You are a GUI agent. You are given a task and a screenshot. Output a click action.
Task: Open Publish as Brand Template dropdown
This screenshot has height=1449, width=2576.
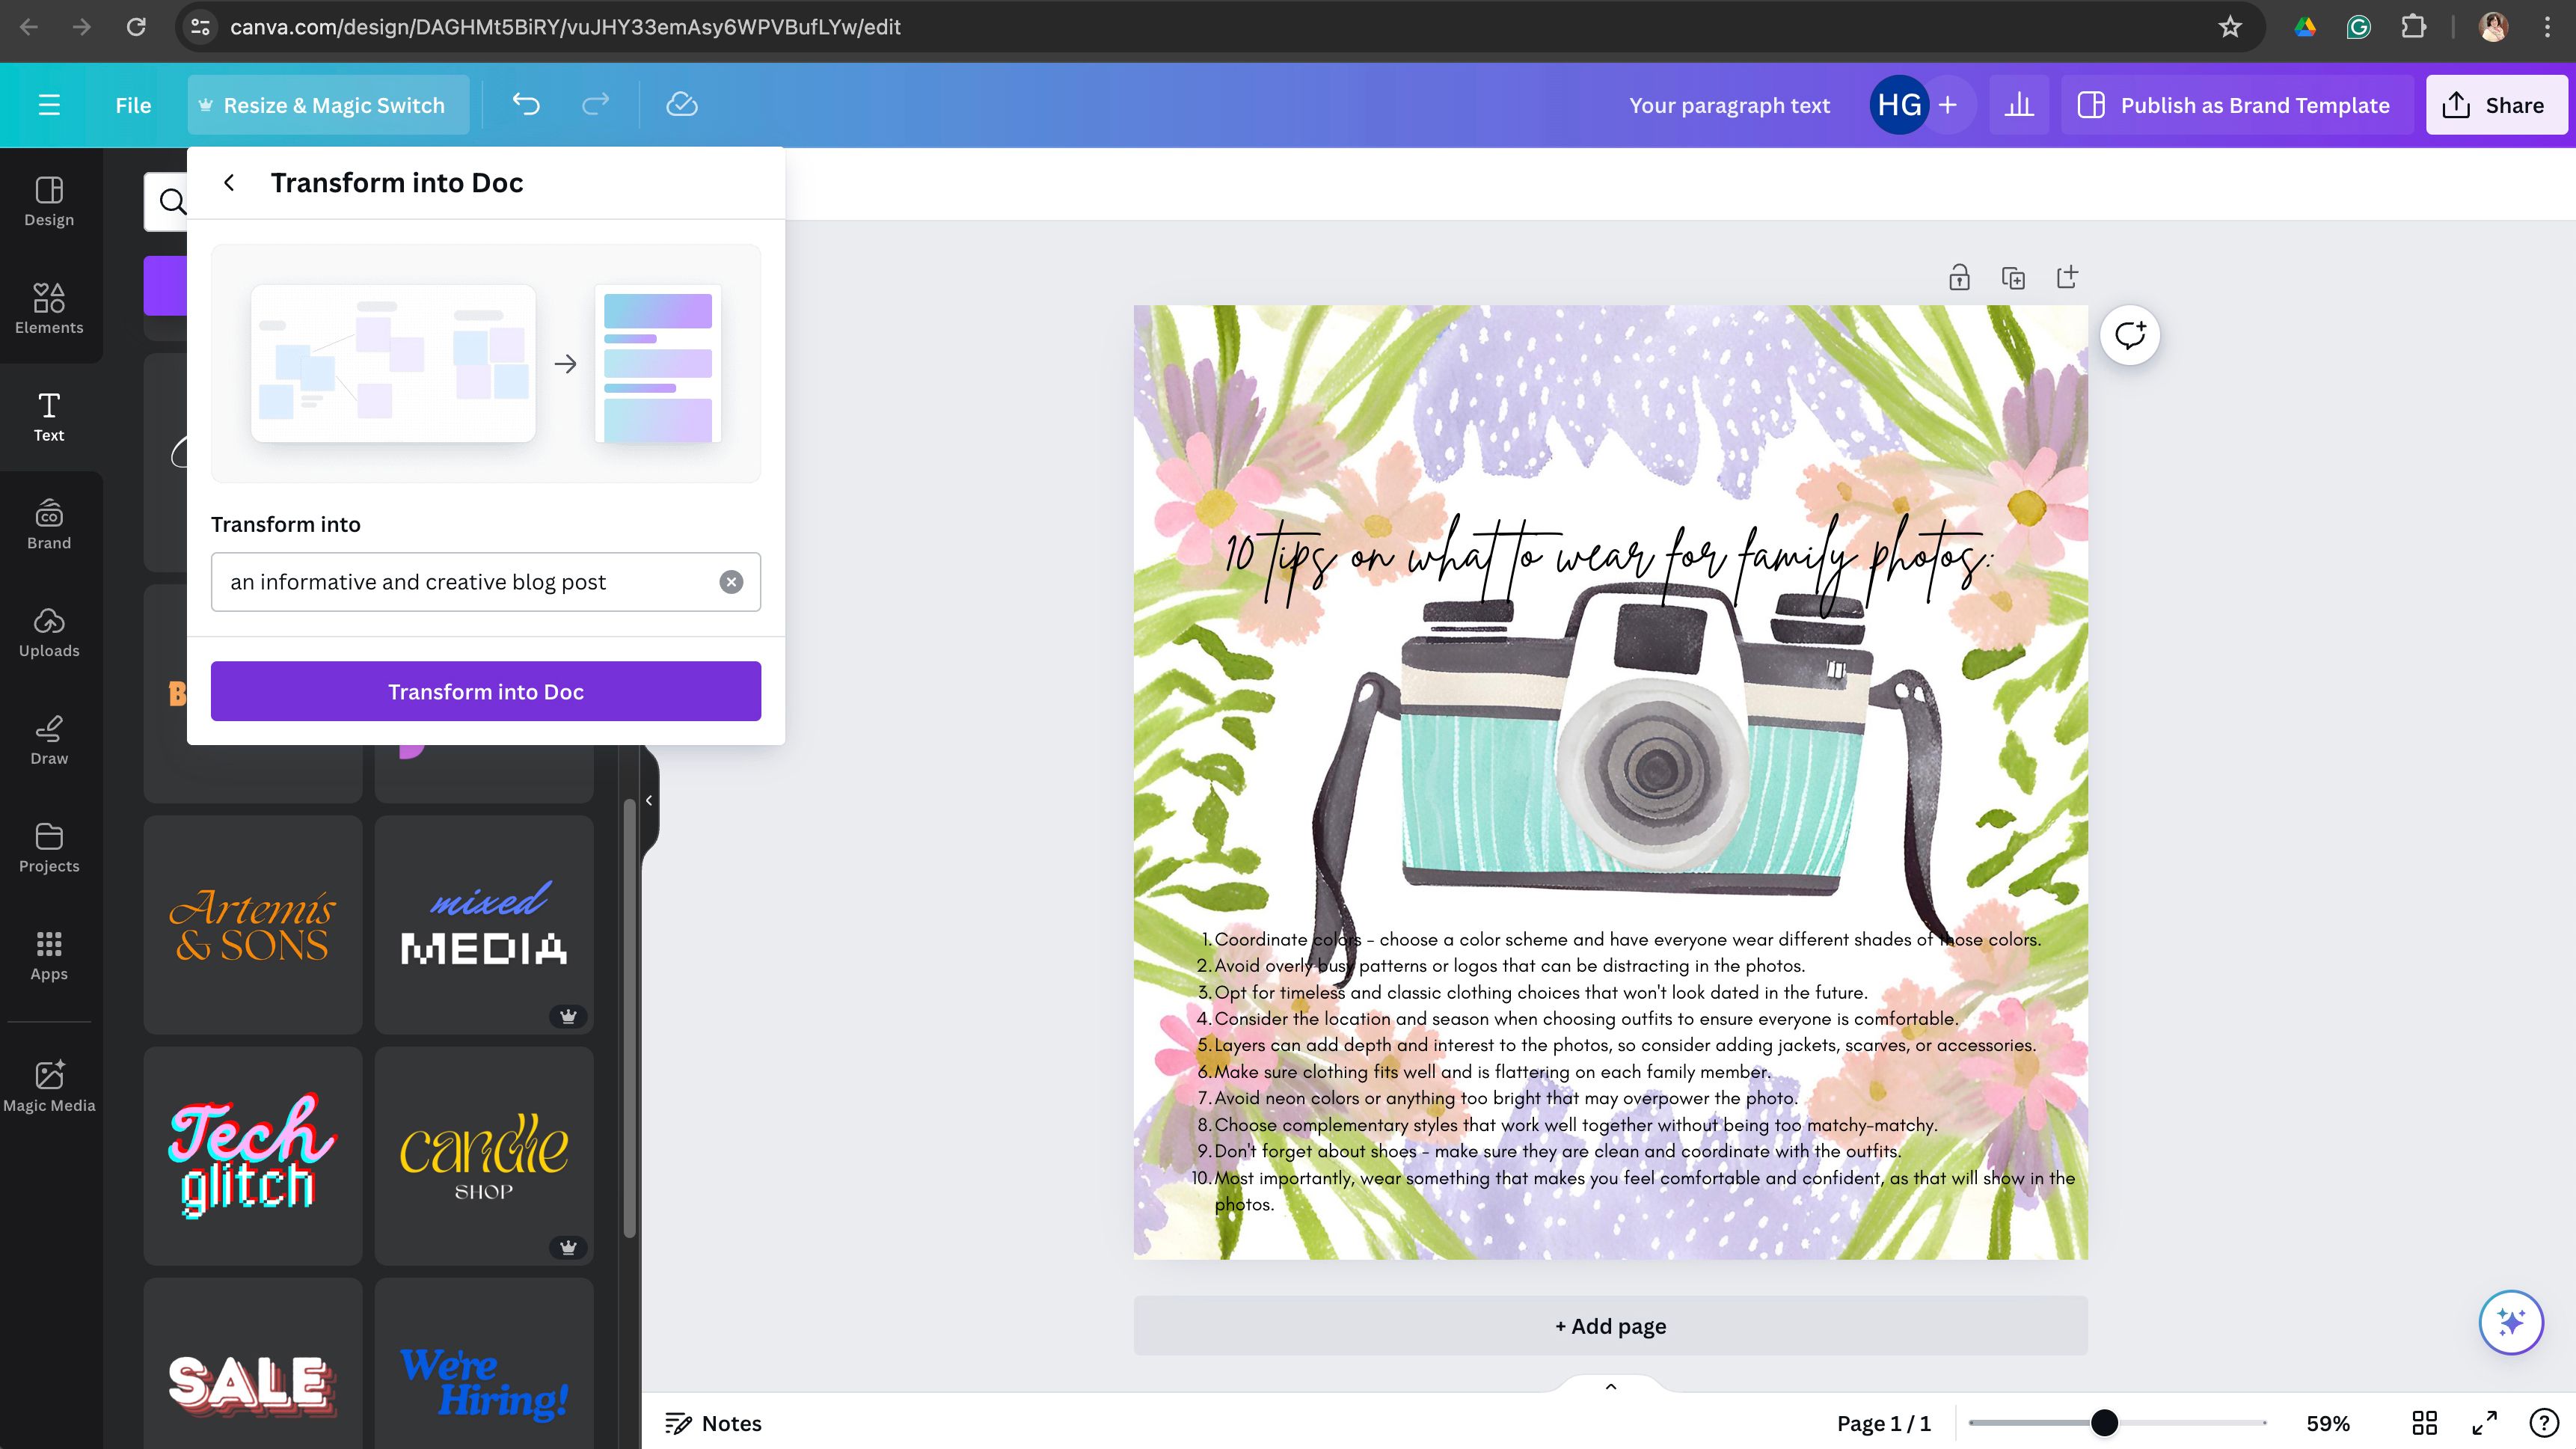(x=2234, y=105)
